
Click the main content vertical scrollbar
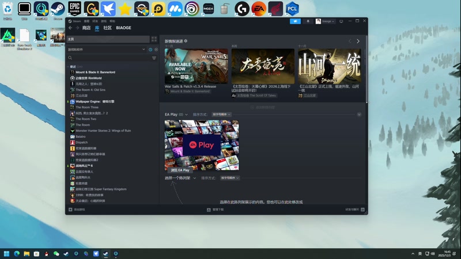coord(366,70)
